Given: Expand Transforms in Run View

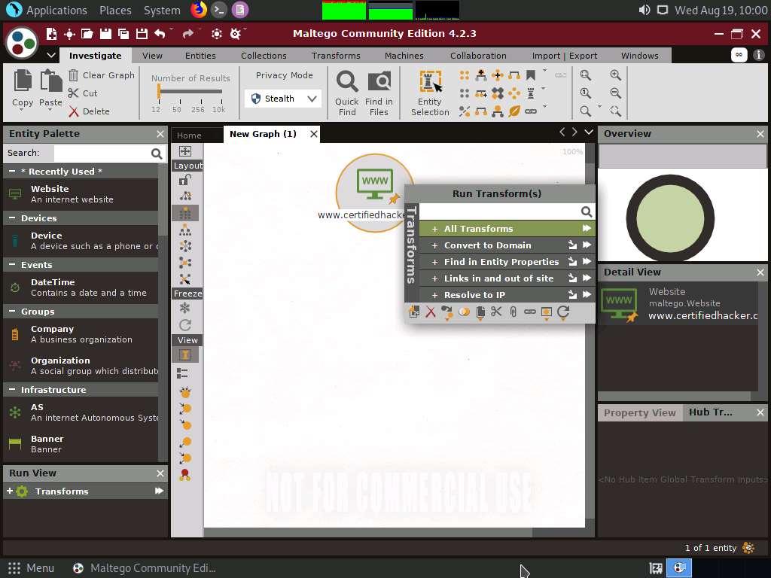Looking at the screenshot, I should 9,491.
